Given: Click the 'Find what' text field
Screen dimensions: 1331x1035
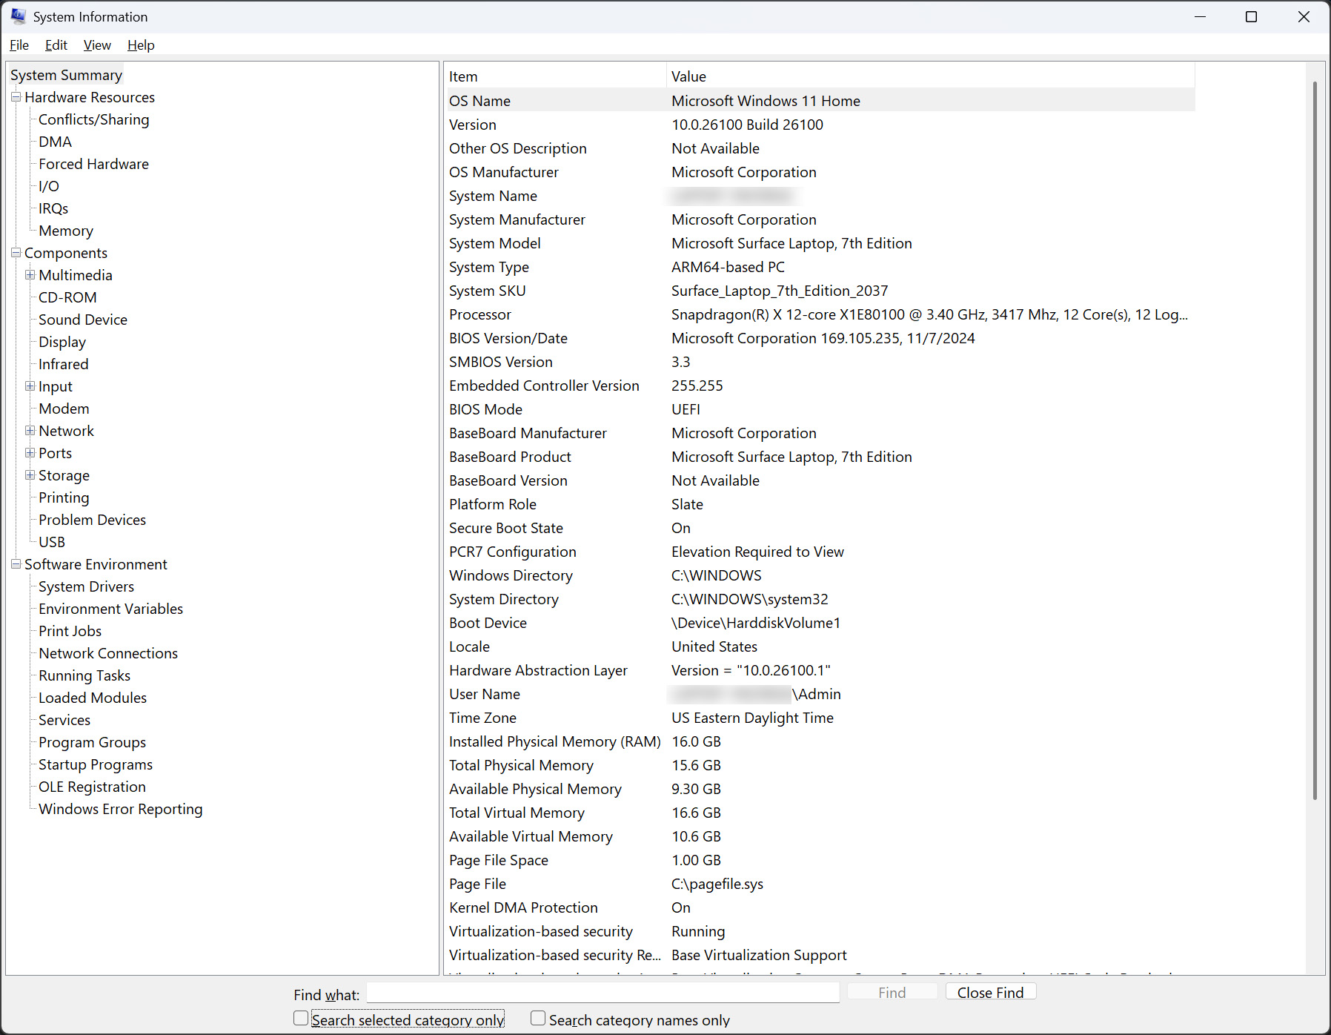Looking at the screenshot, I should [603, 993].
